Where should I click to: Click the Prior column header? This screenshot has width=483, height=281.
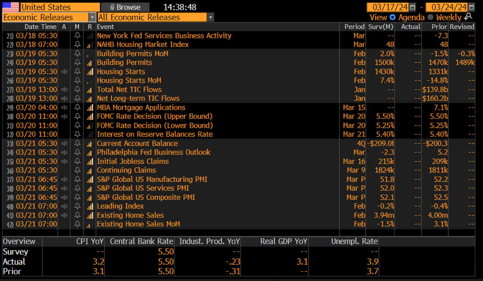click(x=439, y=27)
